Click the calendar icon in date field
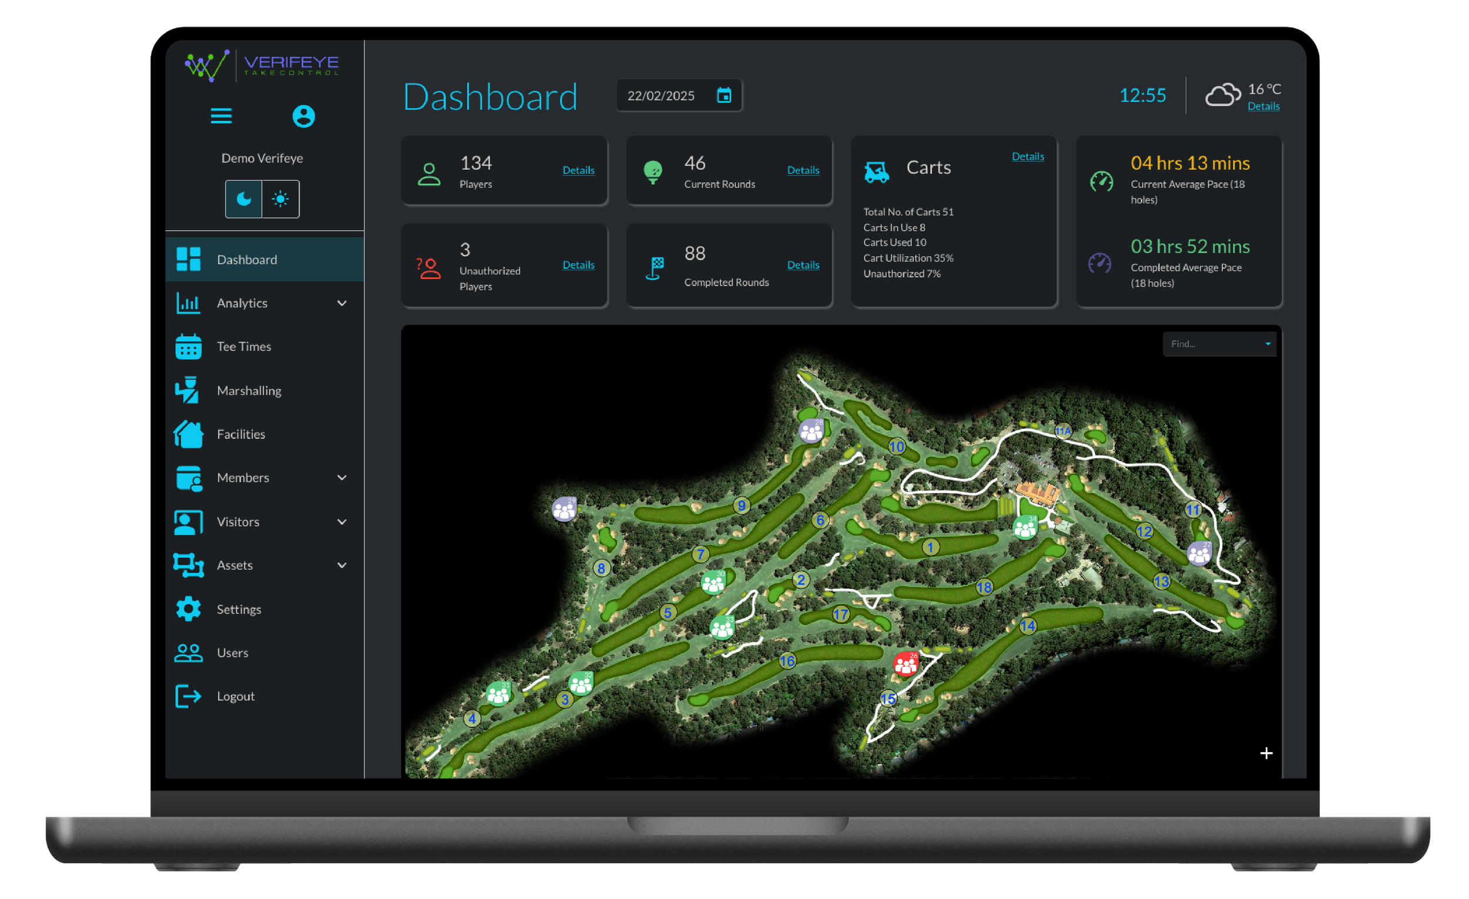1469x899 pixels. (x=724, y=95)
